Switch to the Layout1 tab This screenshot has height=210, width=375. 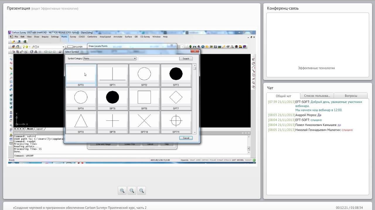point(39,129)
